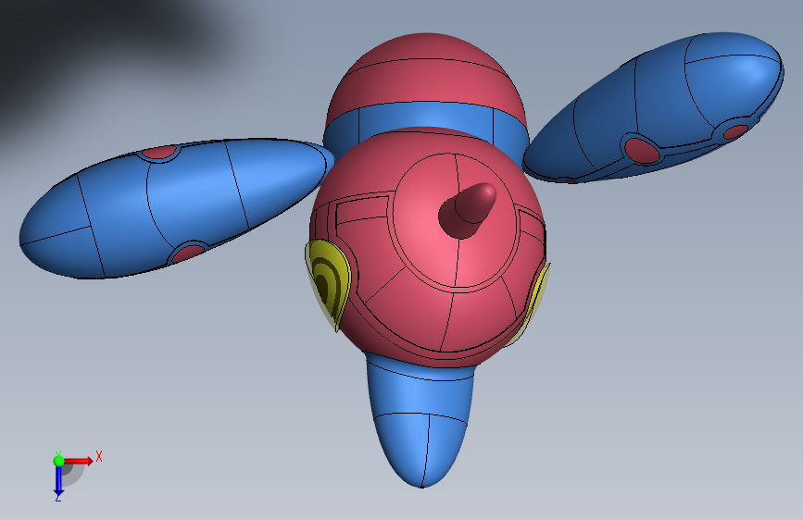Viewport: 803px width, 520px height.
Task: Select the blue band around rear sphere
Action: pyautogui.click(x=425, y=115)
